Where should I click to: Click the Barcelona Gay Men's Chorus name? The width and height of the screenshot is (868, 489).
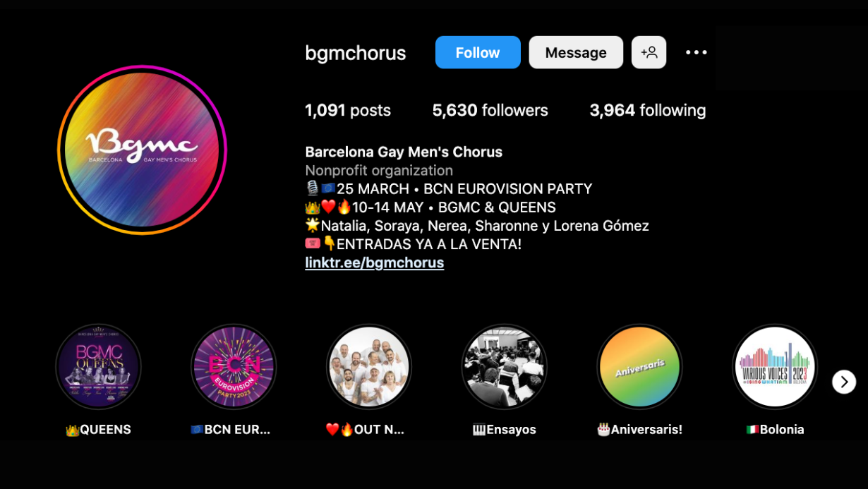pyautogui.click(x=404, y=152)
